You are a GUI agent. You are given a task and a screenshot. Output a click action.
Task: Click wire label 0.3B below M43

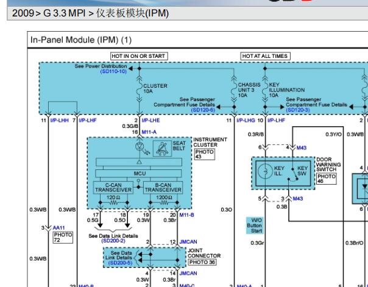281,207
